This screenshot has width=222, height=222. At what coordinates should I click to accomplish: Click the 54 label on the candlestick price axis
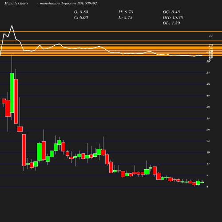208,73
